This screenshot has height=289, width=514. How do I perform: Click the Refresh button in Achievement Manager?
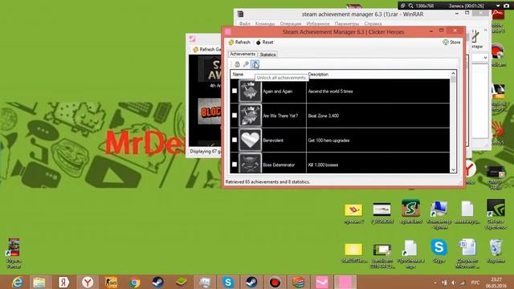pos(239,43)
